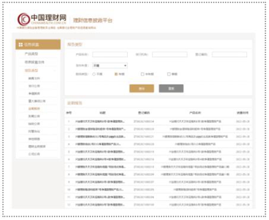Image resolution: width=269 pixels, height=220 pixels.
Task: Select the 不限 radio button
Action: pyautogui.click(x=94, y=74)
